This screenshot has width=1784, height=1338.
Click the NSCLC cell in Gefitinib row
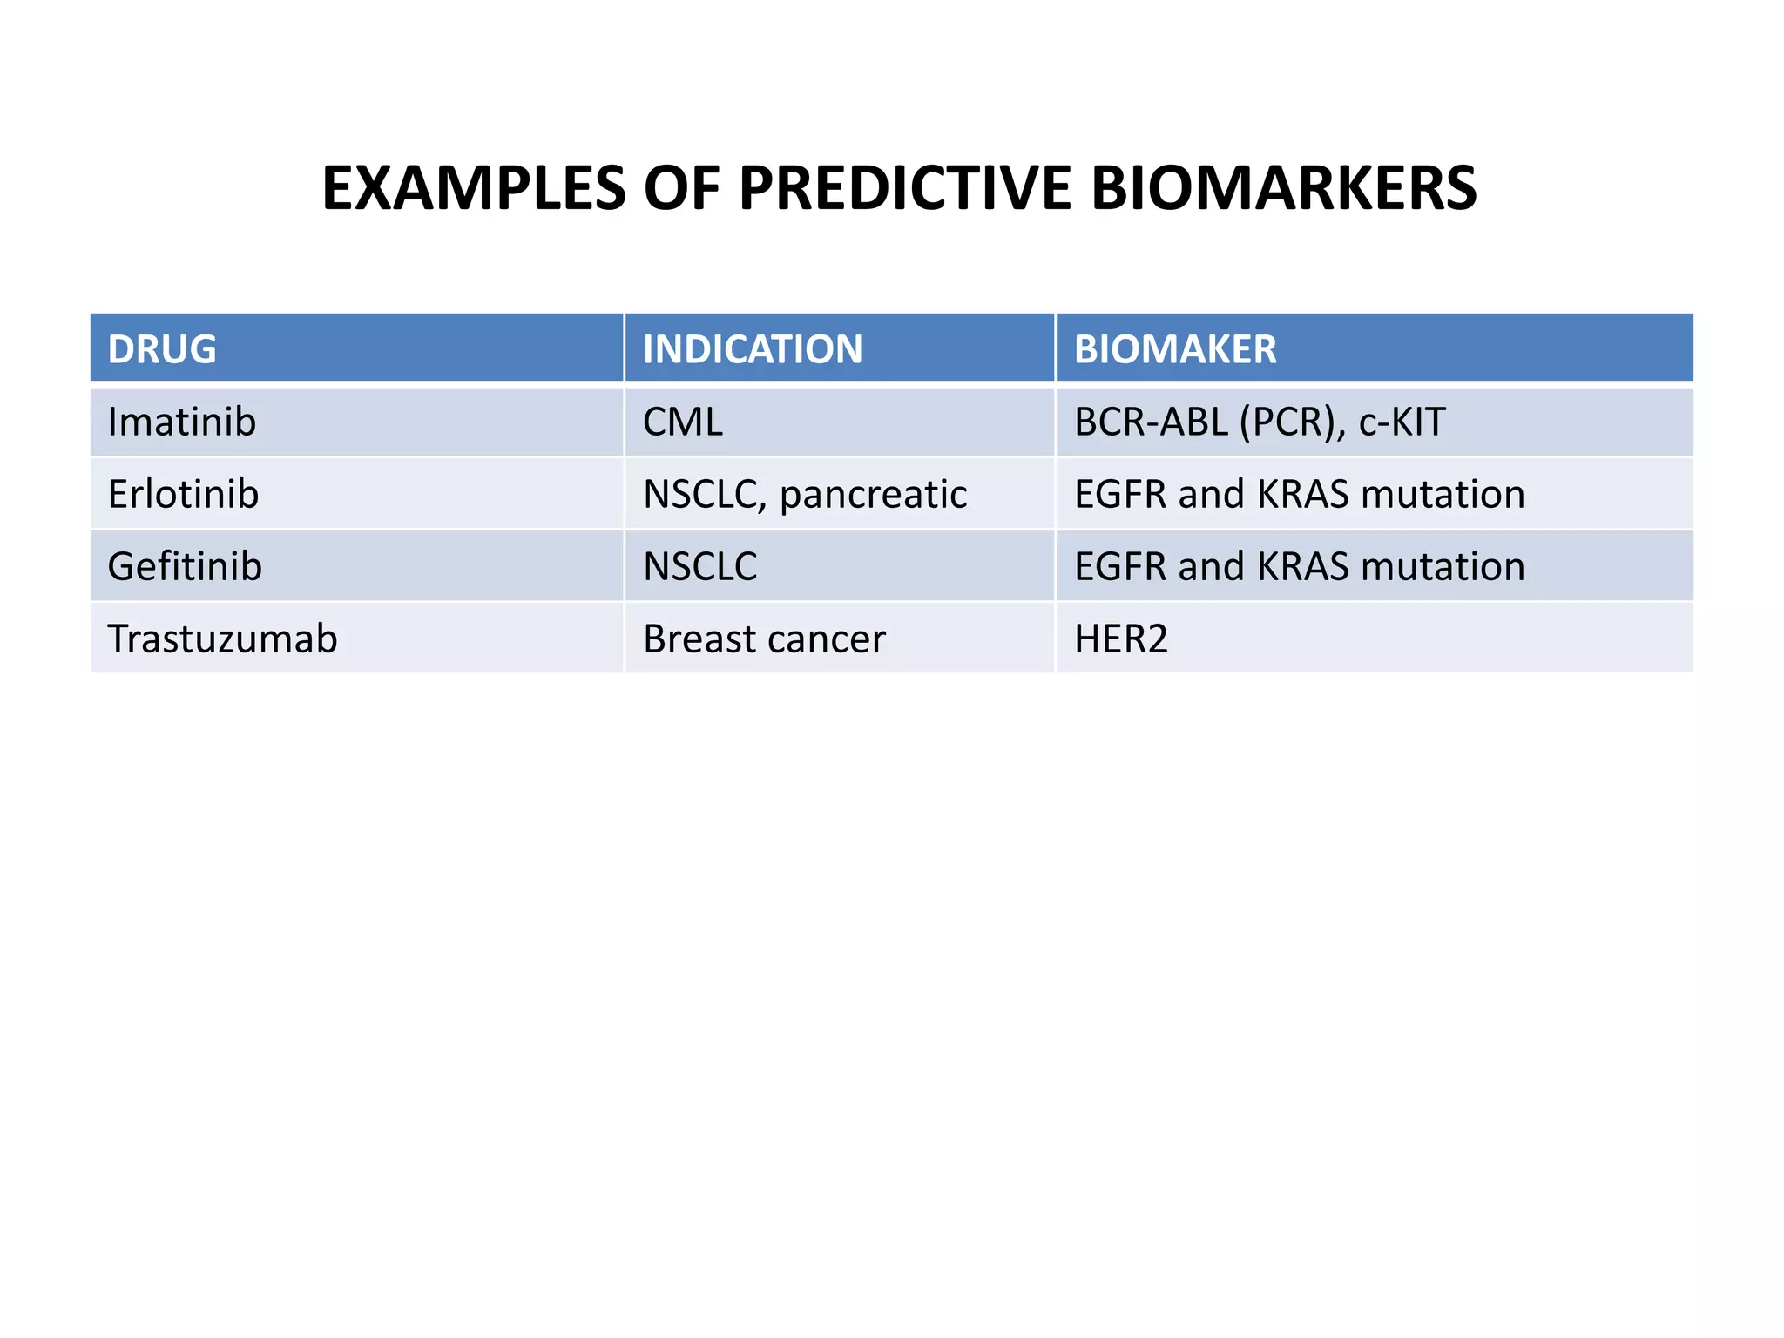pyautogui.click(x=699, y=567)
